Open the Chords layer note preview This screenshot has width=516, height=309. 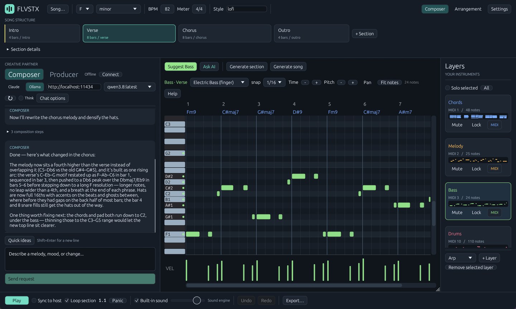(478, 117)
